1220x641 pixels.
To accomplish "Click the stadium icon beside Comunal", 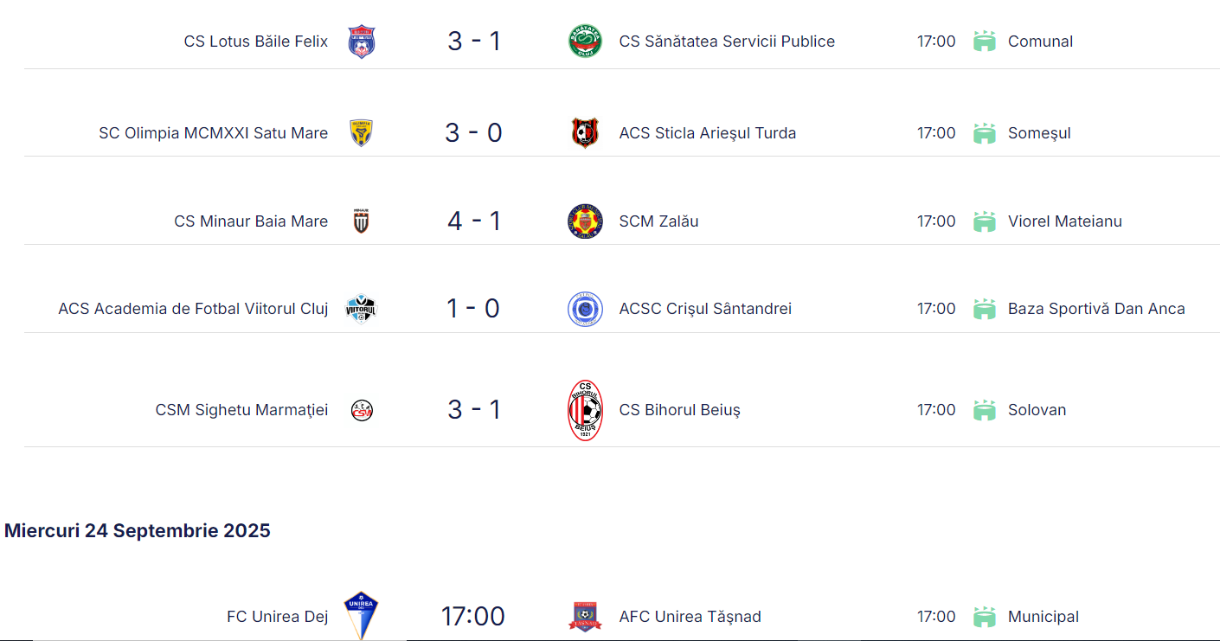I will tap(985, 42).
